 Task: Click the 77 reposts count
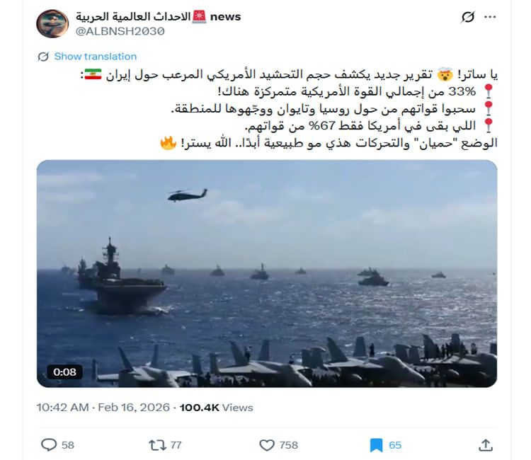(x=176, y=445)
